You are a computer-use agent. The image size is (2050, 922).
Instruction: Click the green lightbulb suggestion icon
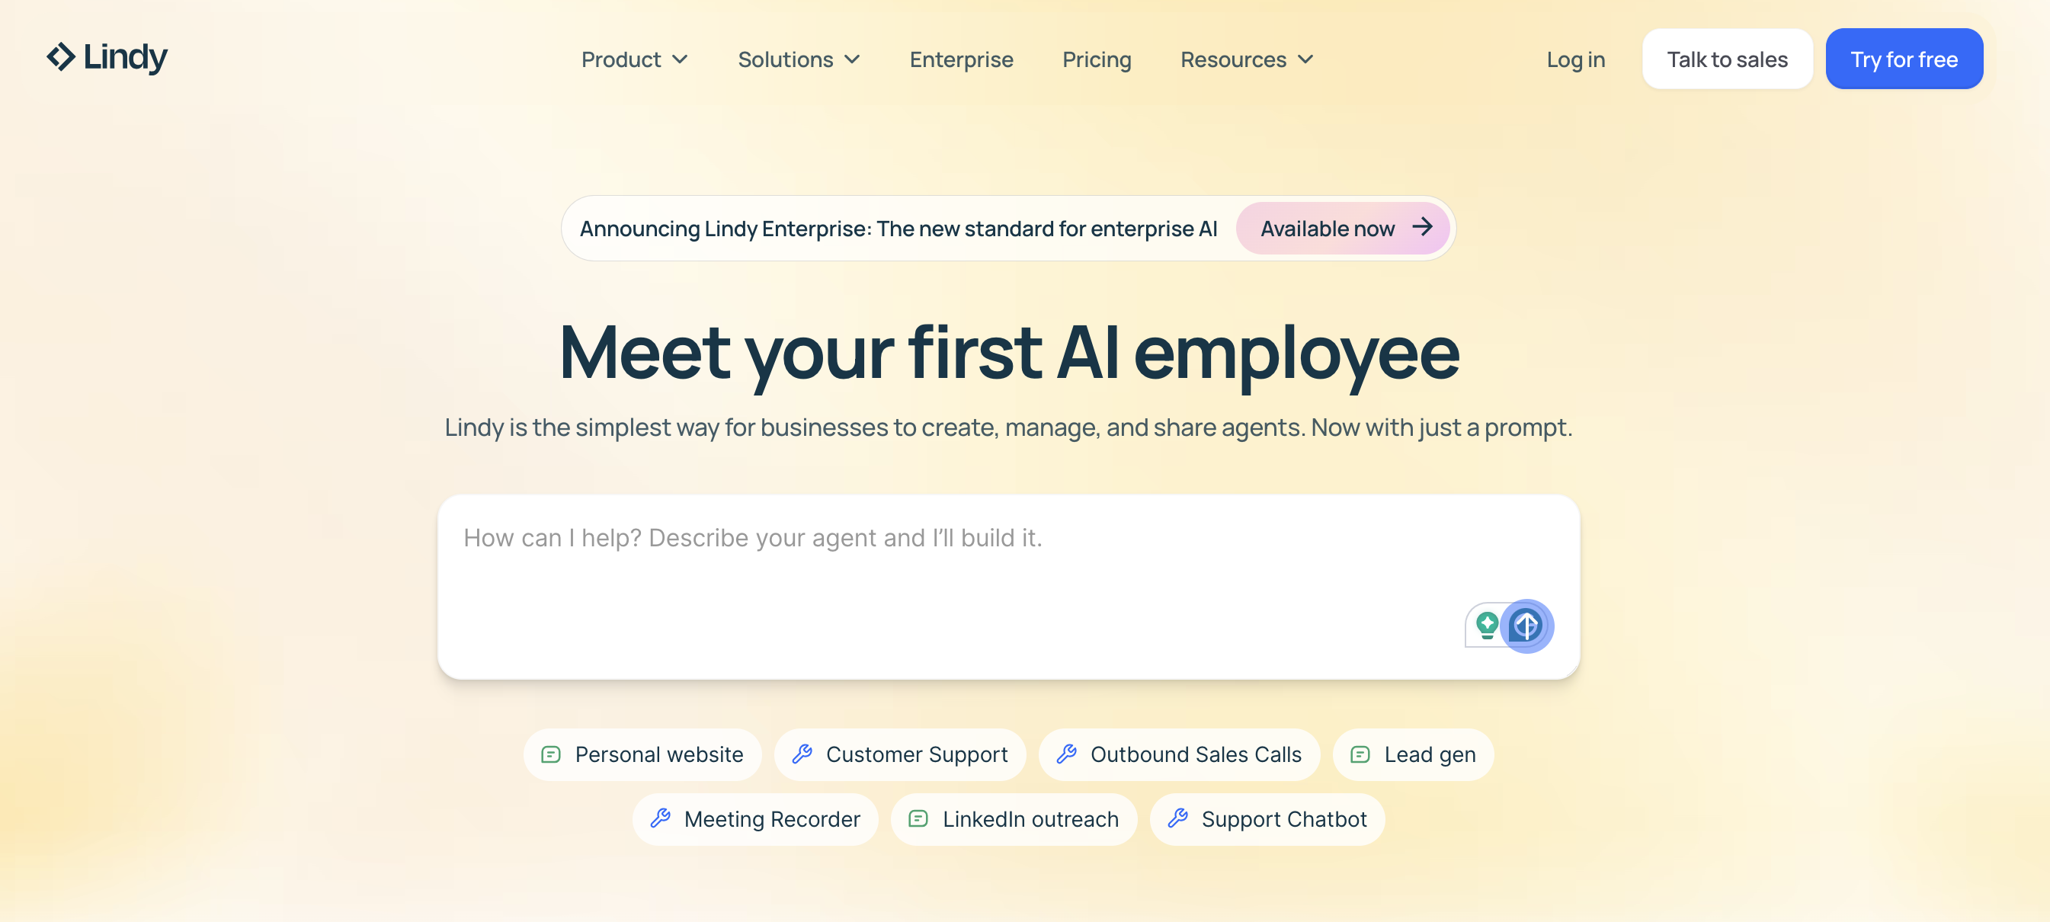coord(1486,626)
